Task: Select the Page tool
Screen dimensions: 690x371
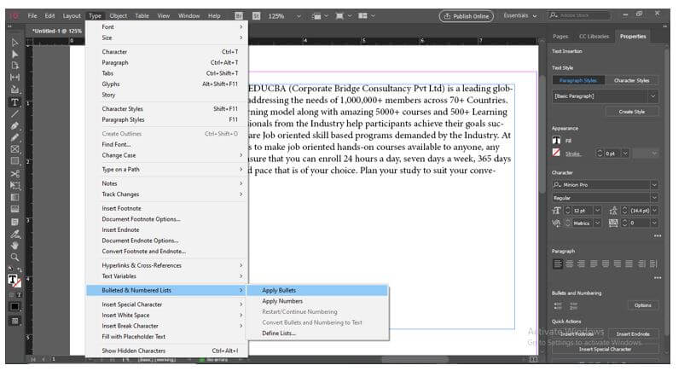Action: click(15, 66)
